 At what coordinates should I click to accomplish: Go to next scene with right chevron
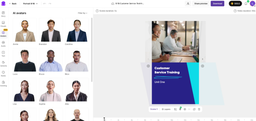click(x=202, y=59)
